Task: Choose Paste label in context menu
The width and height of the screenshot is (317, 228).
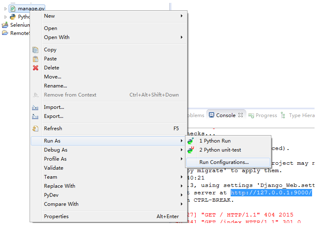Action: tap(50, 59)
